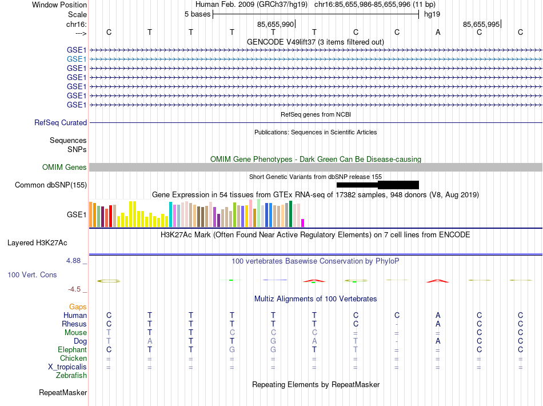Click the 100 Vert. Cons label
The width and height of the screenshot is (543, 406).
32,274
